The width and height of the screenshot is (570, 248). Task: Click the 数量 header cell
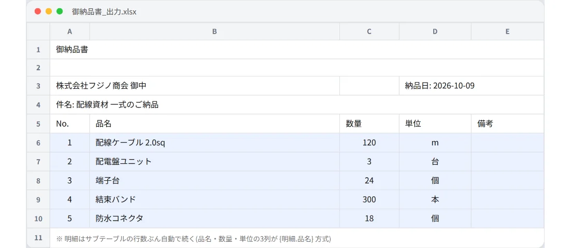[369, 123]
